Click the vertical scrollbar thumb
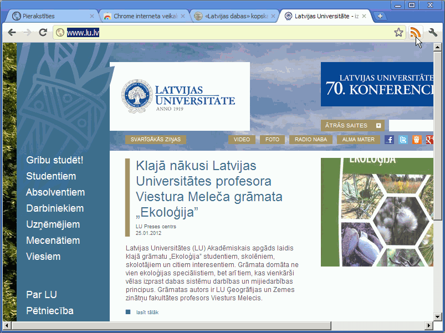The height and width of the screenshot is (333, 445). click(x=437, y=136)
